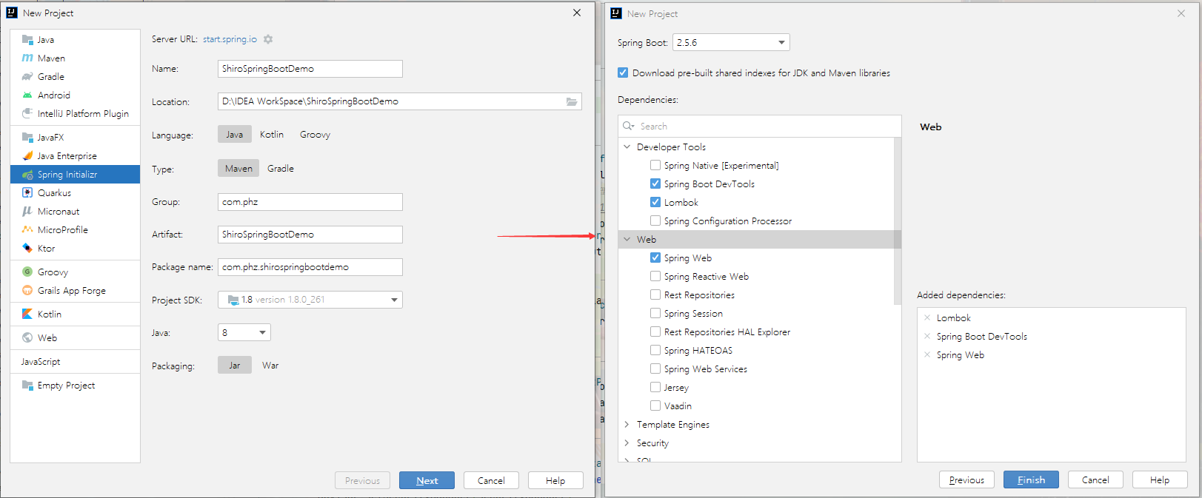1202x498 pixels.
Task: Check Rest Repositories checkbox
Action: [655, 295]
